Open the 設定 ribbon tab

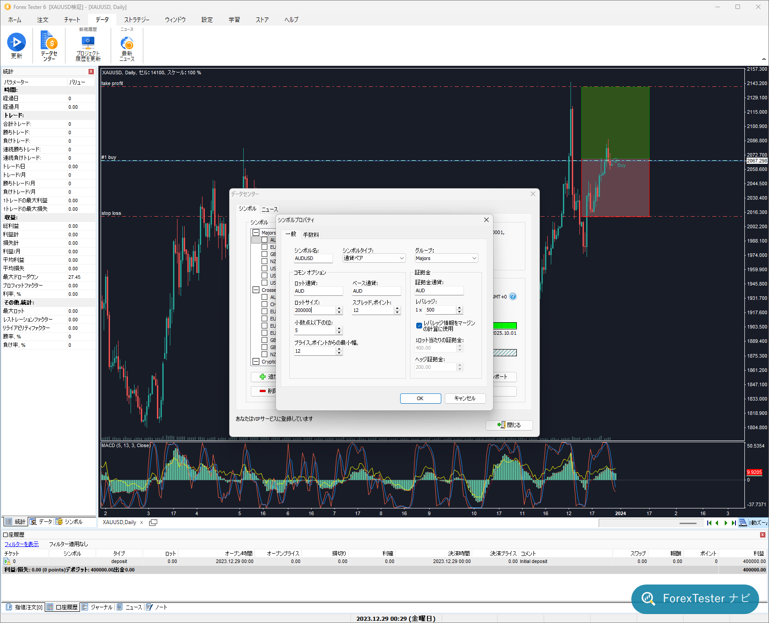pos(207,20)
